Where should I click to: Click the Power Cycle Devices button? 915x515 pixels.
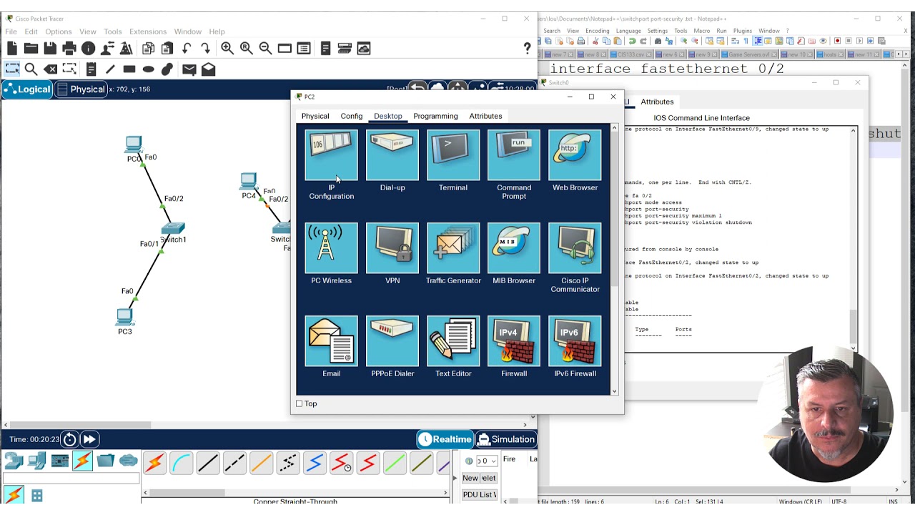click(69, 439)
